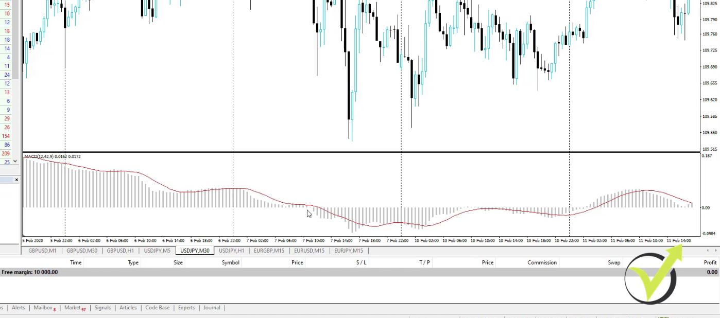Click the Commission column header
Screen dimensions: 720x318
pyautogui.click(x=542, y=262)
